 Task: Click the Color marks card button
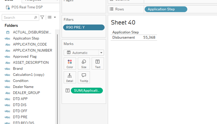coord(70,63)
